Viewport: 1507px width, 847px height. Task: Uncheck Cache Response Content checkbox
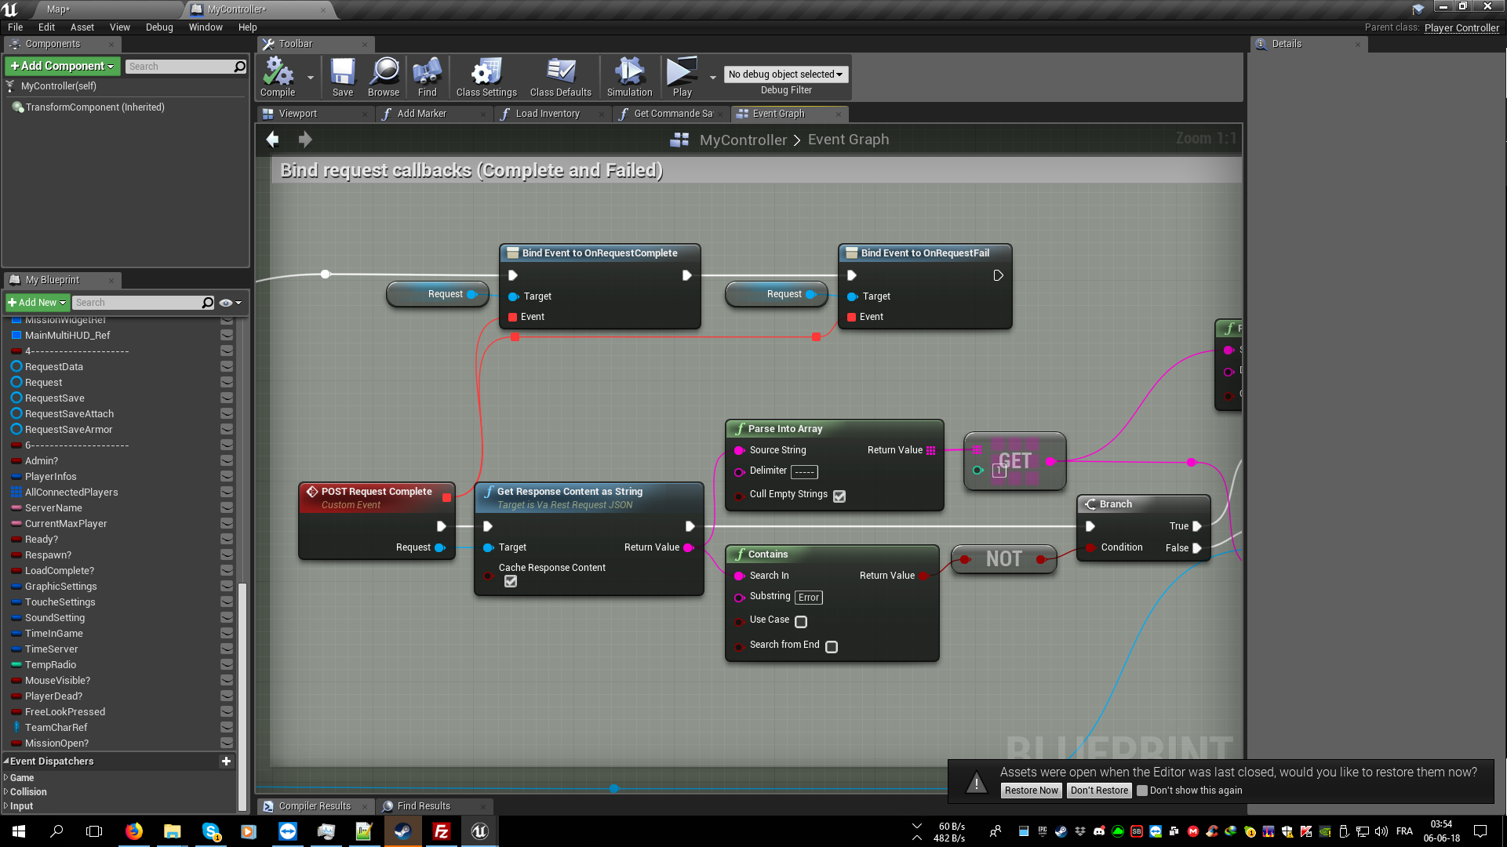tap(511, 581)
